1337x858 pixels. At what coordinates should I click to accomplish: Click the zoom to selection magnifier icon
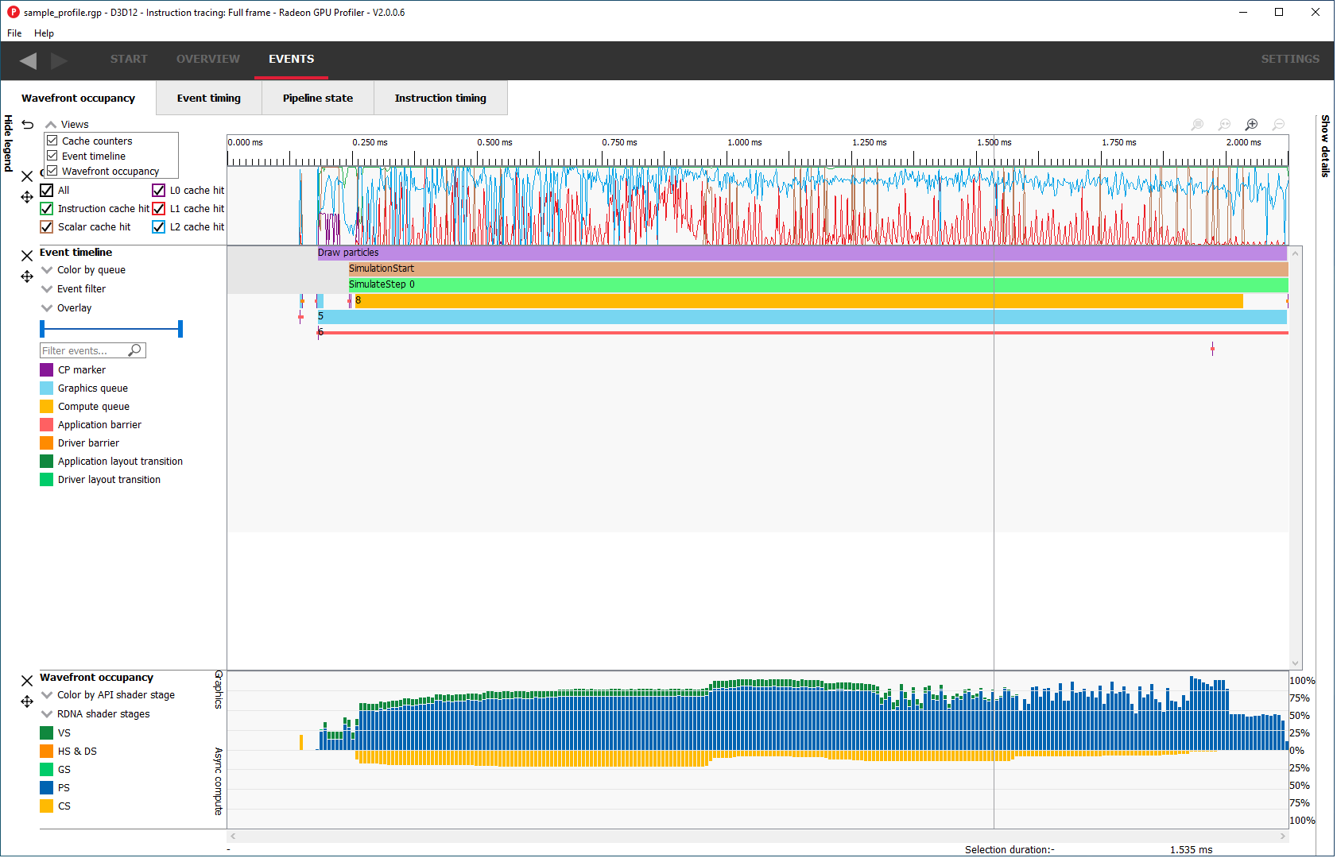1197,125
